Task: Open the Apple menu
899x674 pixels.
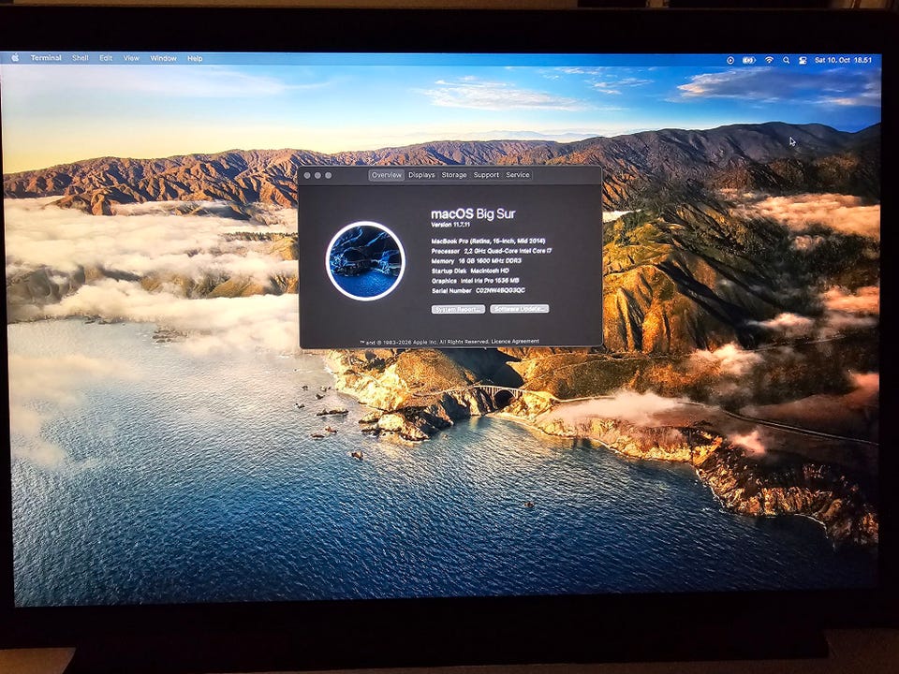Action: [16, 57]
